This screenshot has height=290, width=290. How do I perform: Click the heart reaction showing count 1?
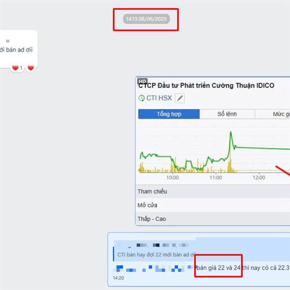(x=17, y=68)
